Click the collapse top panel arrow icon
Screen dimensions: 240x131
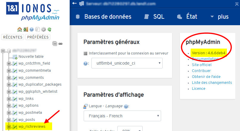pos(237,4)
